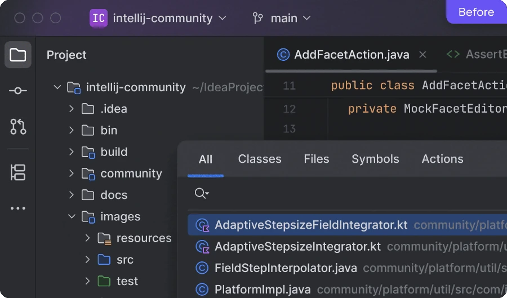The width and height of the screenshot is (507, 298).
Task: Expand the .idea folder
Action: click(72, 109)
